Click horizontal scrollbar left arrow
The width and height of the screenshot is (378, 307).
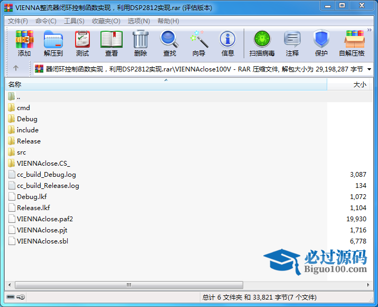pos(10,285)
